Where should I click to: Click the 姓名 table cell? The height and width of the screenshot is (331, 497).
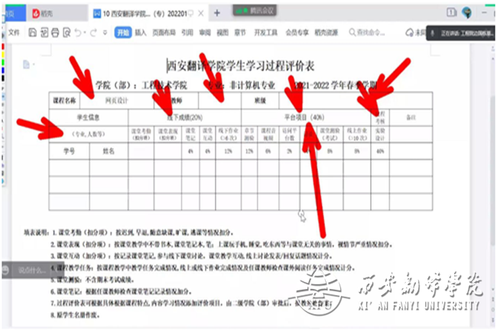coord(109,151)
